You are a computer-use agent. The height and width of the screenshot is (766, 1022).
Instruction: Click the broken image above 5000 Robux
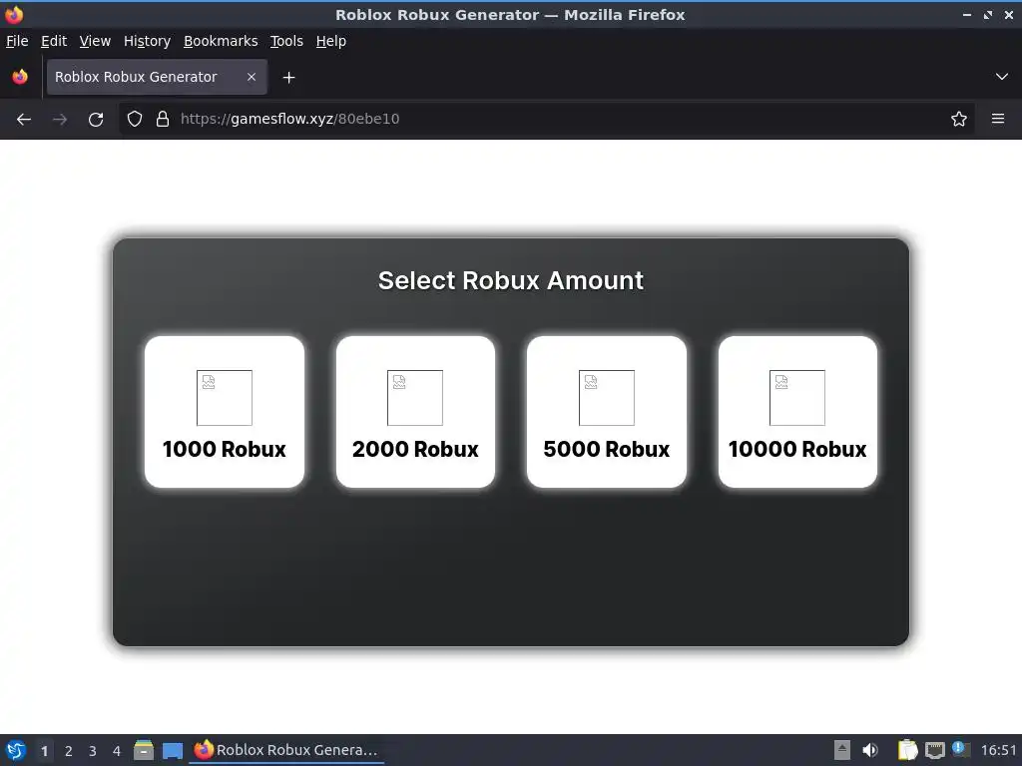point(607,398)
